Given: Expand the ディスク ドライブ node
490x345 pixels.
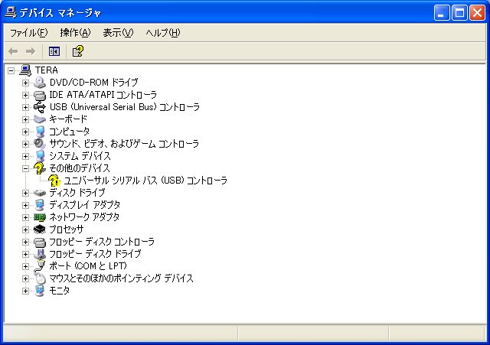Looking at the screenshot, I should (25, 193).
